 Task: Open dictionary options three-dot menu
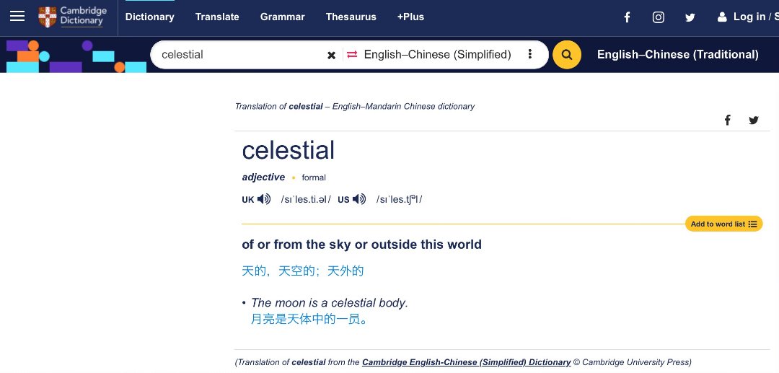click(530, 54)
